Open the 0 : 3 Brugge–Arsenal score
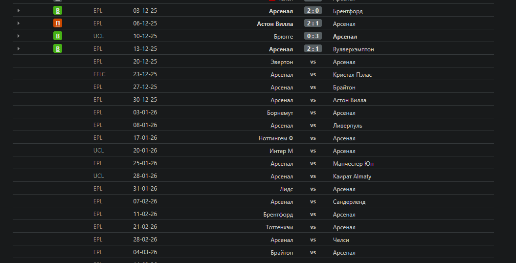The width and height of the screenshot is (516, 263). pos(313,36)
